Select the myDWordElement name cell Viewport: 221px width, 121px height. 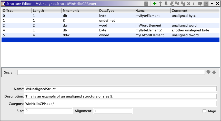point(152,35)
